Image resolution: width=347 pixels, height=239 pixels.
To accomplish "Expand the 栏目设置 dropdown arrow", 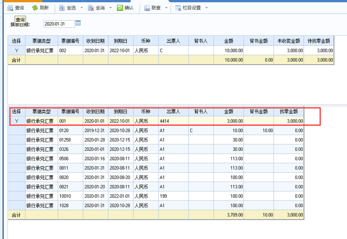I will click(207, 8).
